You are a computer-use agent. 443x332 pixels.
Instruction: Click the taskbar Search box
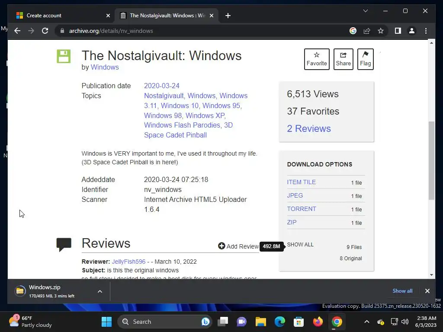pyautogui.click(x=164, y=322)
